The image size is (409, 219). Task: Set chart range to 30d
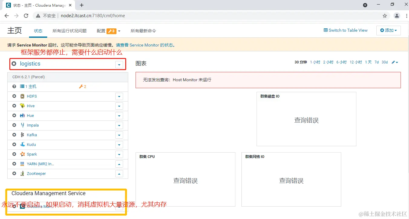pyautogui.click(x=385, y=62)
